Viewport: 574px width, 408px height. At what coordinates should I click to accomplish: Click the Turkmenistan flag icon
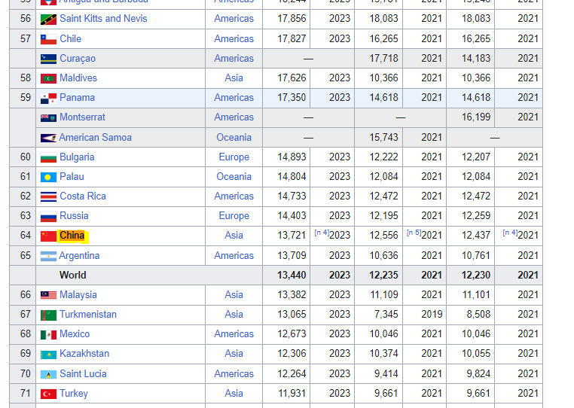tap(48, 315)
